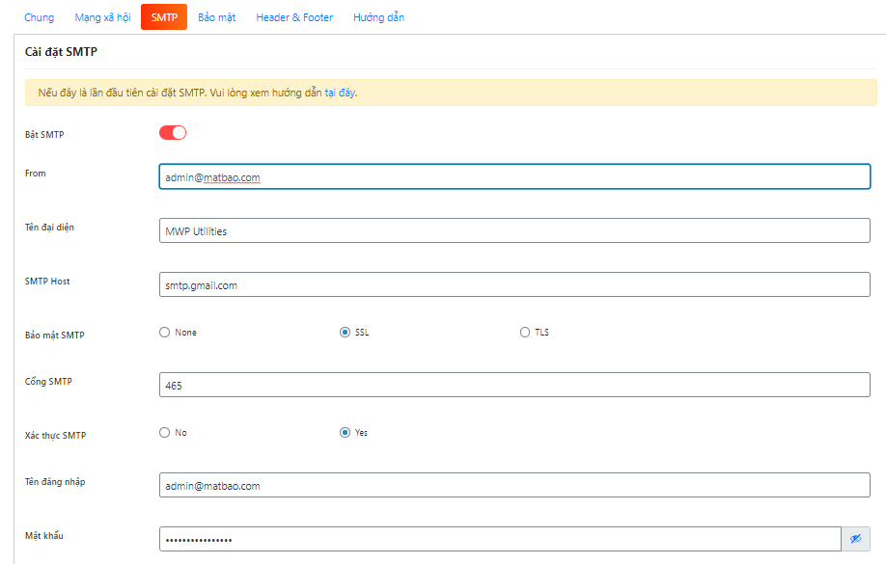The height and width of the screenshot is (564, 886).
Task: Click the From email field
Action: (x=514, y=176)
